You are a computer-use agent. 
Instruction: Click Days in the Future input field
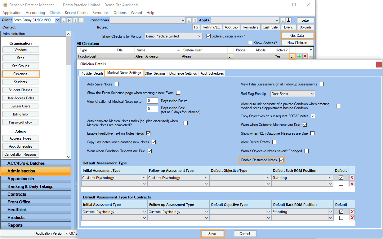pos(153,101)
